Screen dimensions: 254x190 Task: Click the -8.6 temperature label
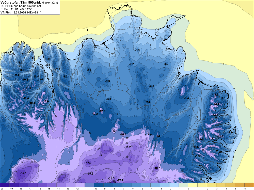tap(151, 87)
